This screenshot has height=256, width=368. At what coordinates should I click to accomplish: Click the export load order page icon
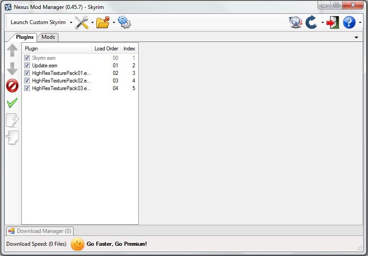click(12, 120)
